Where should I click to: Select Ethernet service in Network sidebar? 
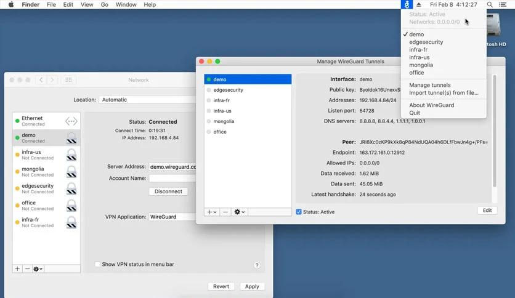point(46,121)
